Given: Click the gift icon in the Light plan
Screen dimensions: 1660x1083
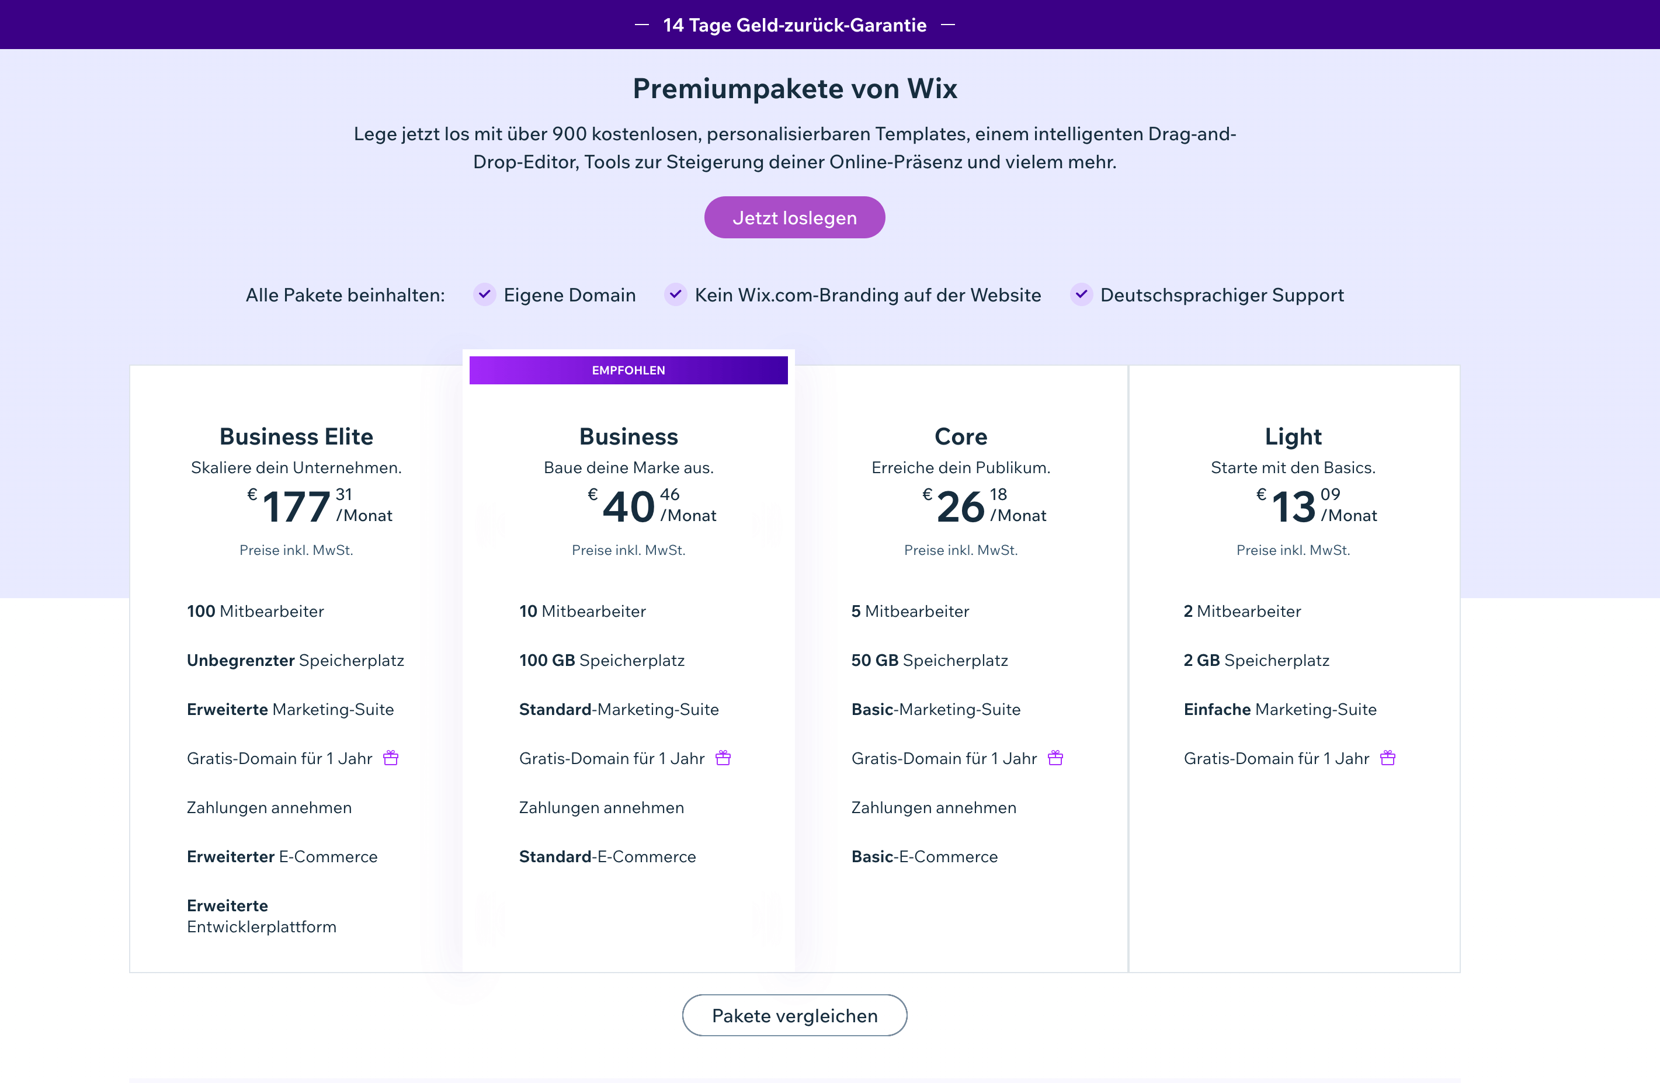Looking at the screenshot, I should point(1388,758).
